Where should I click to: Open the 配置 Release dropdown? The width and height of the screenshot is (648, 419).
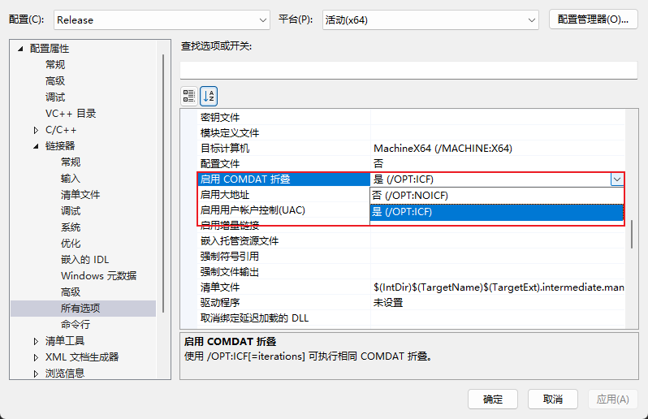coord(162,19)
